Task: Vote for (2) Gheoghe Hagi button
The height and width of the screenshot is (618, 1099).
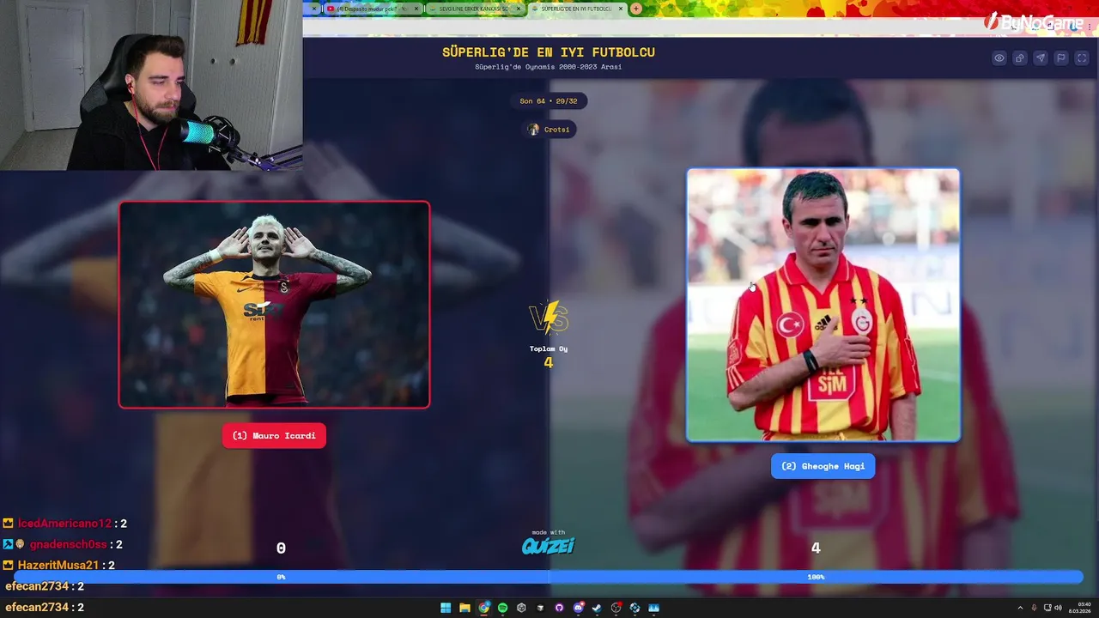Action: point(823,466)
